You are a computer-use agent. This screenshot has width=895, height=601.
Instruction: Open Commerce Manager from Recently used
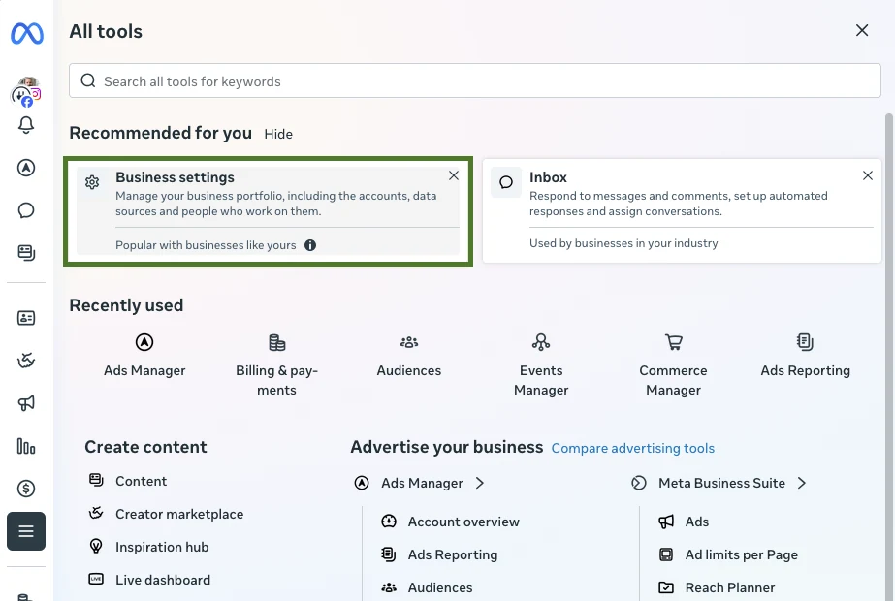click(x=674, y=365)
